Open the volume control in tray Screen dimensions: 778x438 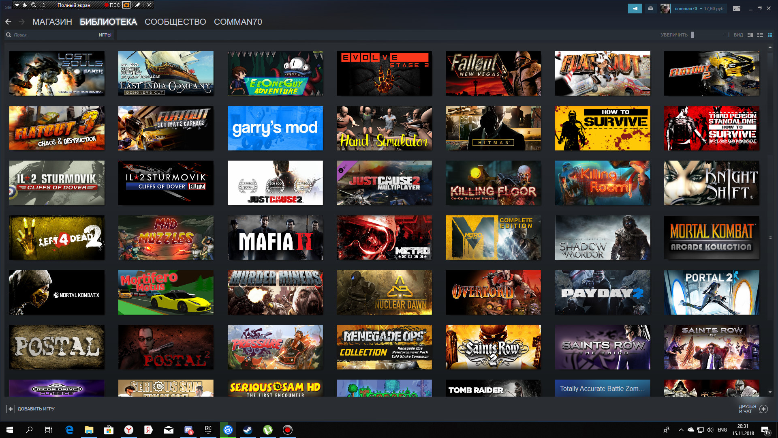coord(710,430)
